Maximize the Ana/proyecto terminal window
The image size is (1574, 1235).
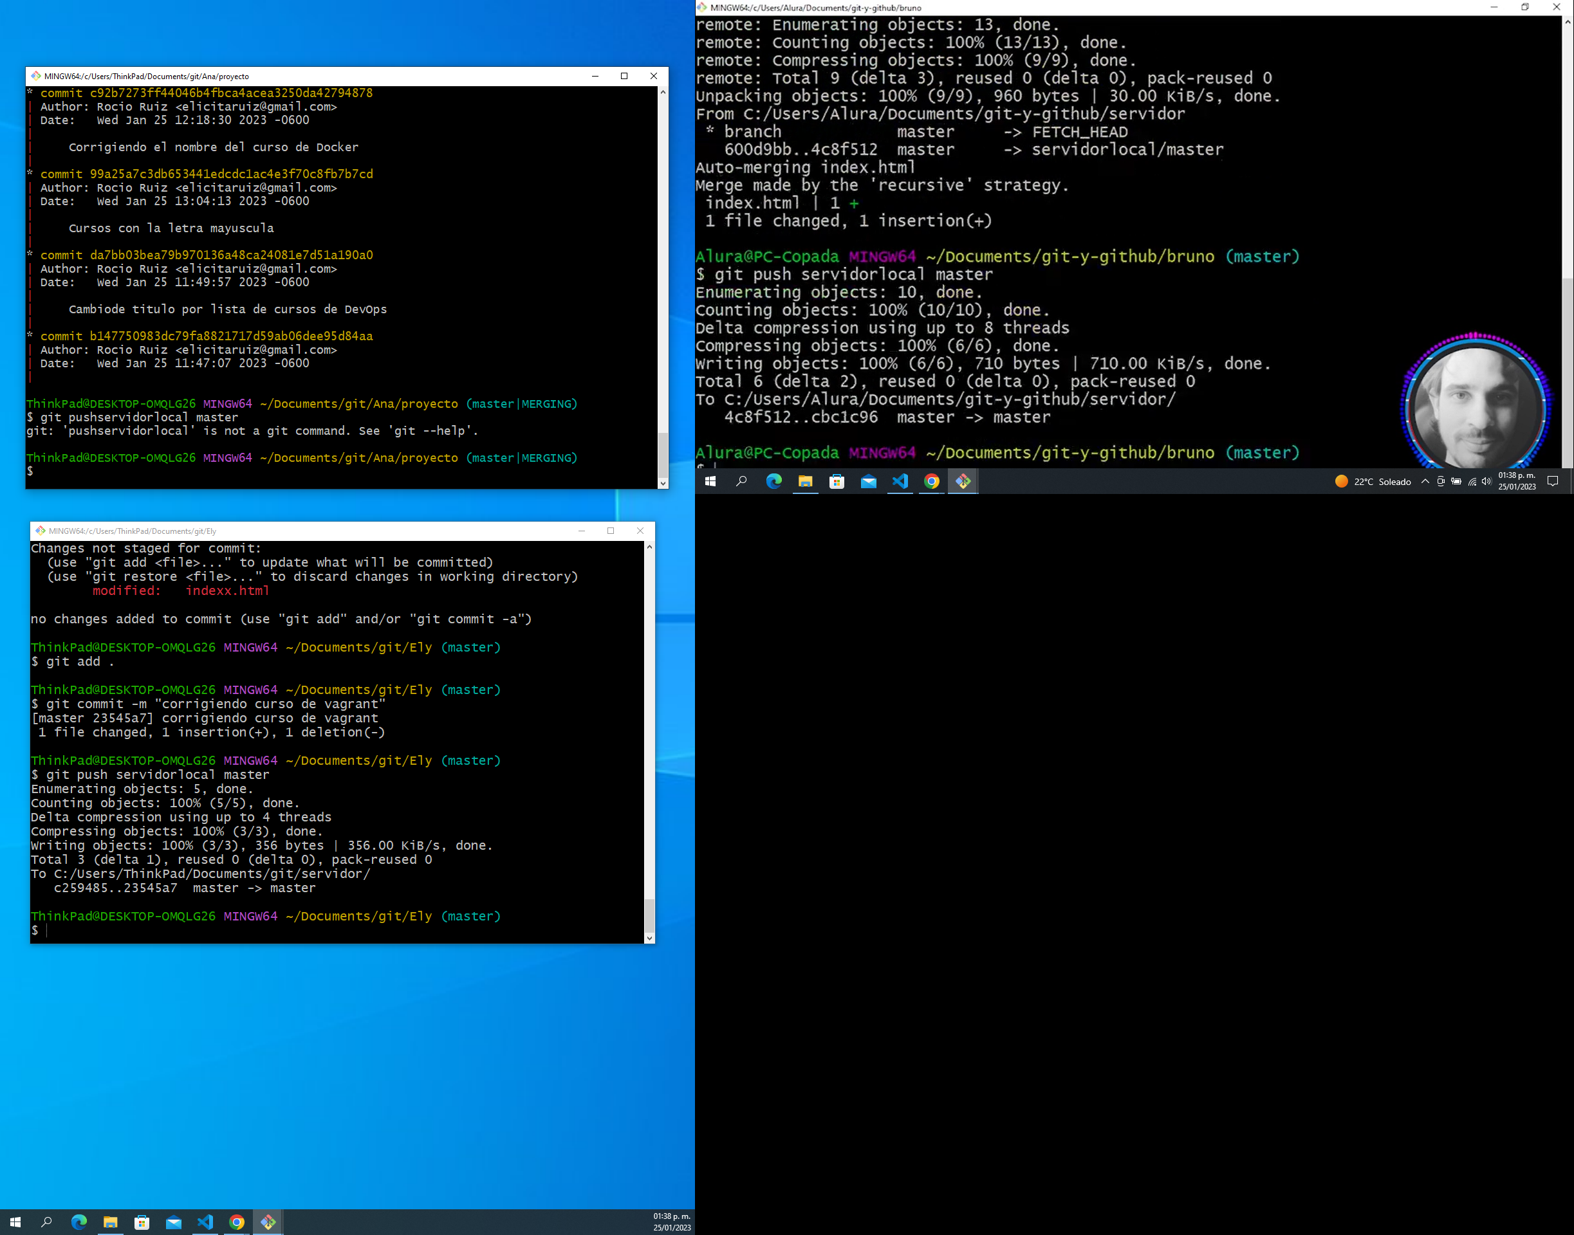[624, 76]
